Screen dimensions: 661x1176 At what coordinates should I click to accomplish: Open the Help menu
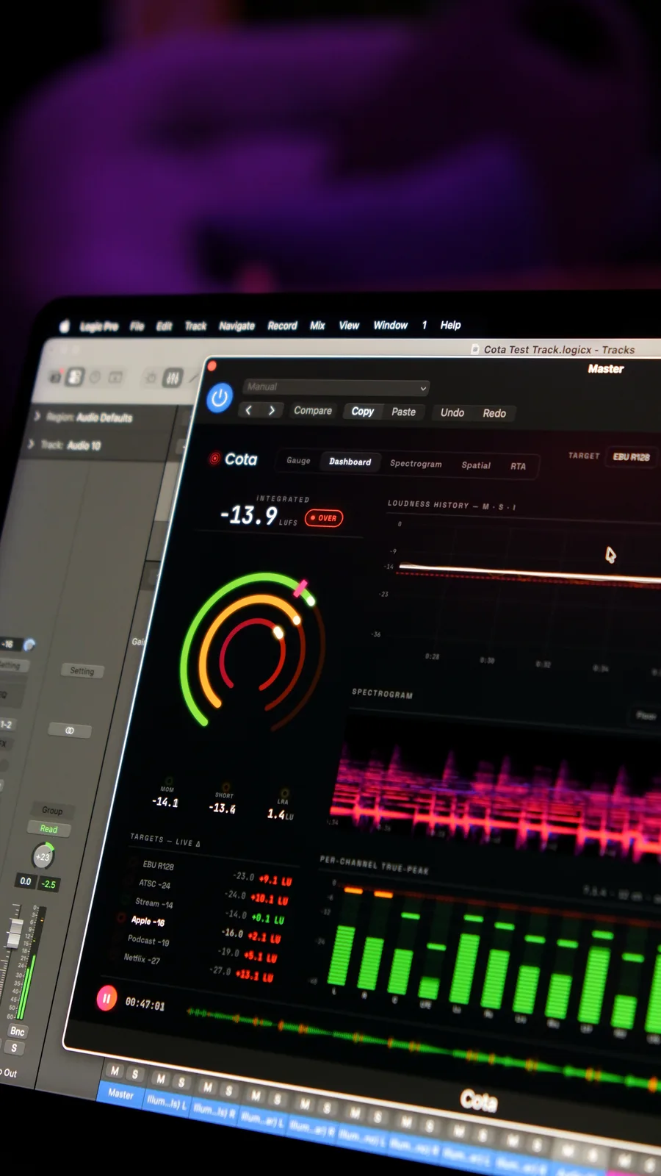(450, 325)
